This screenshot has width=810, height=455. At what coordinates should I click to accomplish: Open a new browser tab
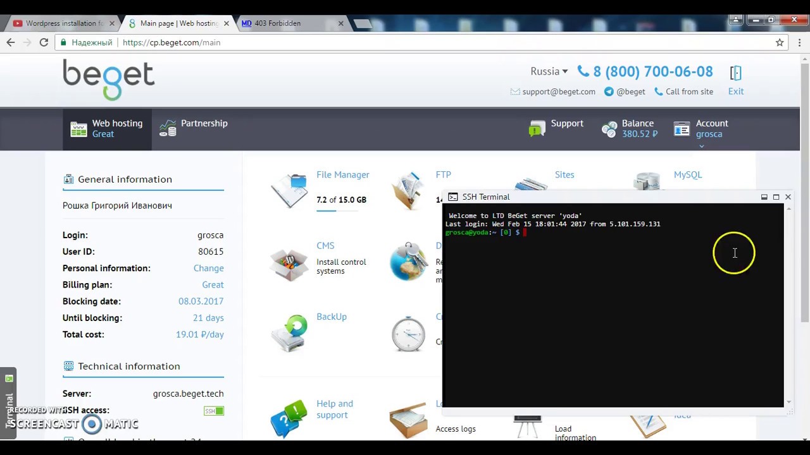click(362, 24)
